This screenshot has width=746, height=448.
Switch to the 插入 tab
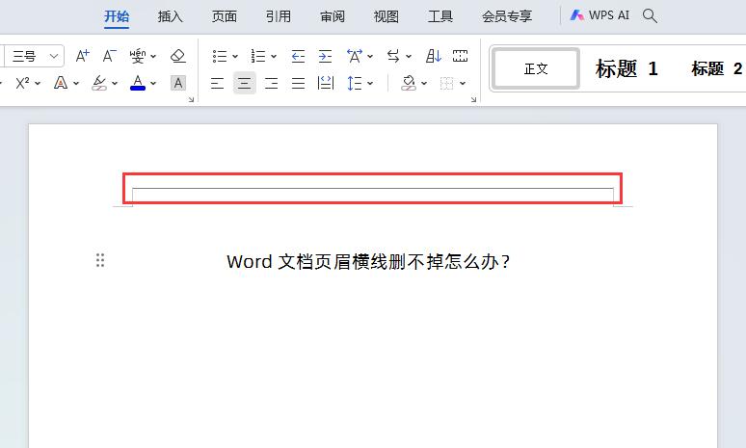click(171, 16)
